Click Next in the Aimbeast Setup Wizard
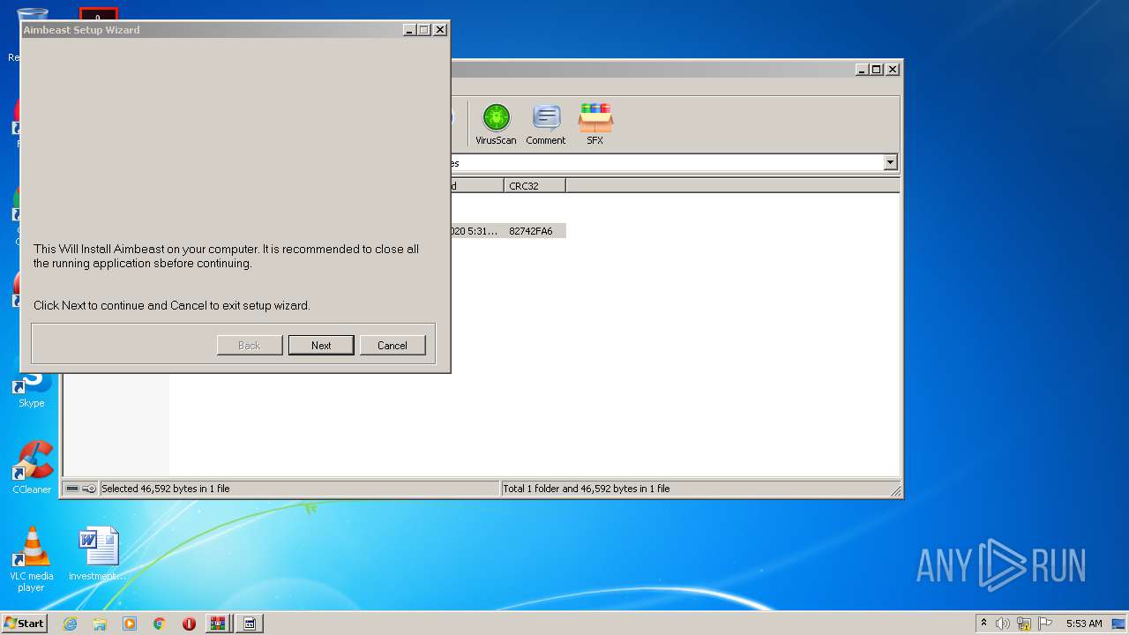Image resolution: width=1129 pixels, height=635 pixels. click(321, 345)
